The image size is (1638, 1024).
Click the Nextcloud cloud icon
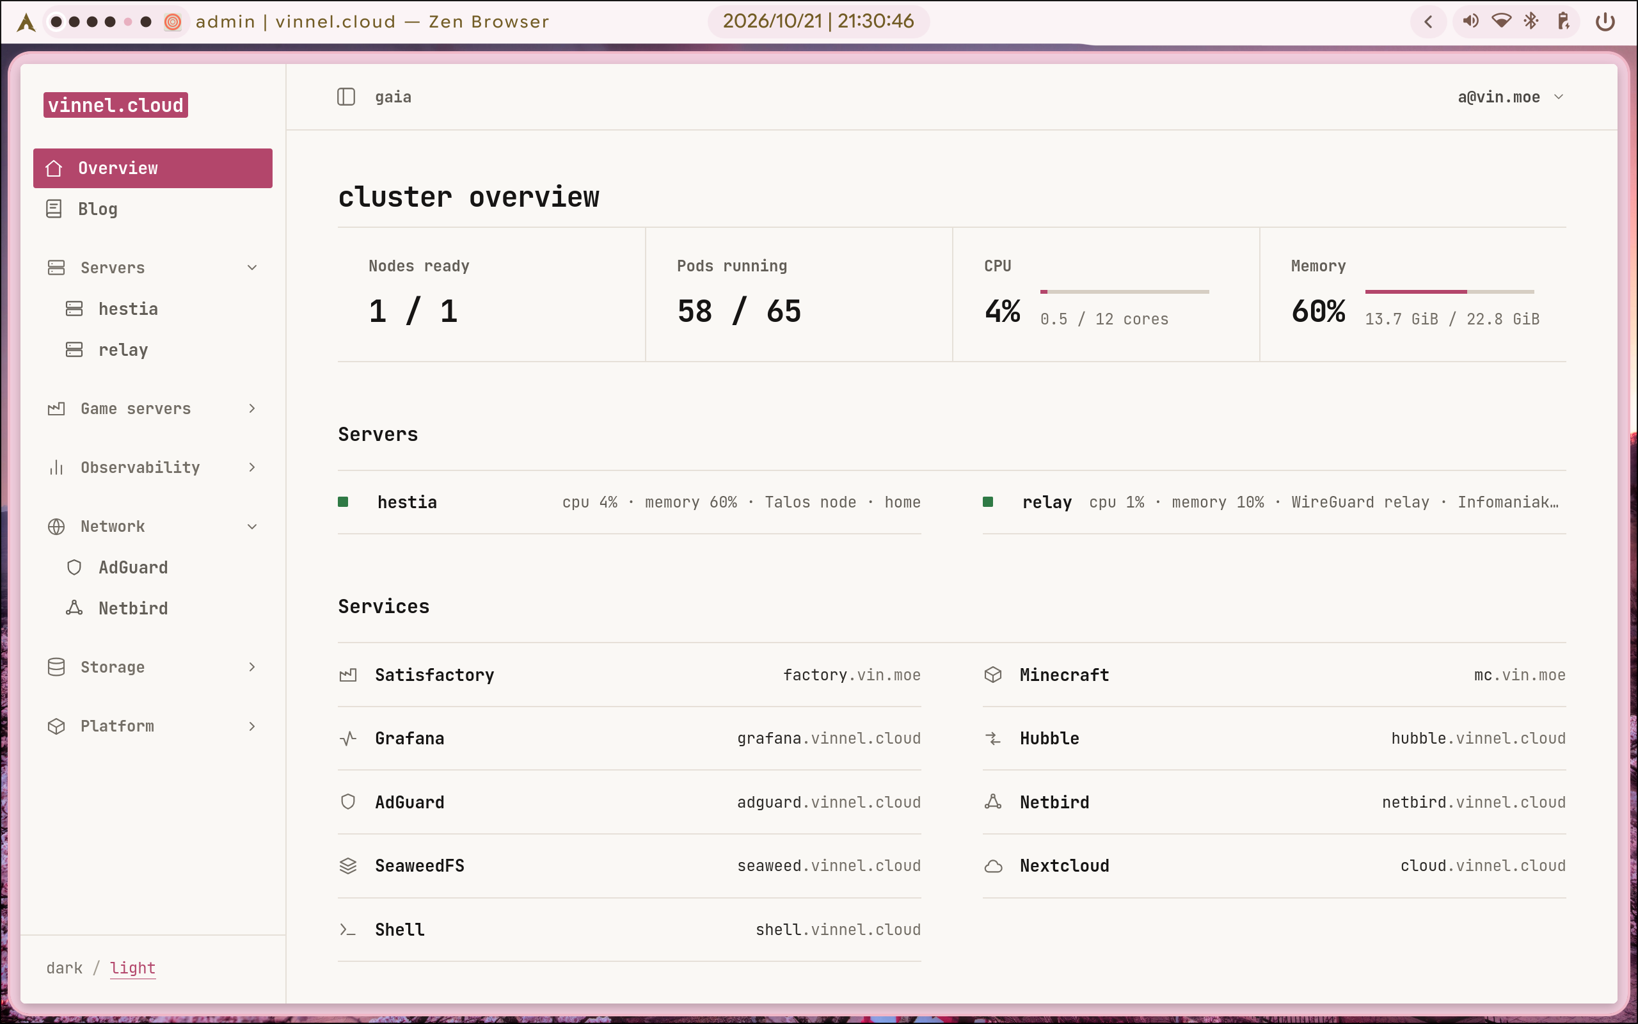(x=993, y=865)
